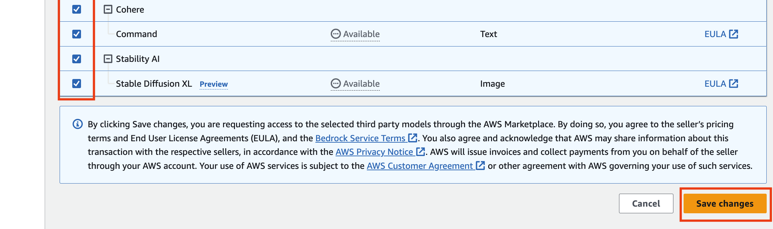The image size is (773, 229).
Task: Uncheck the Cohere provider checkbox
Action: coord(76,9)
